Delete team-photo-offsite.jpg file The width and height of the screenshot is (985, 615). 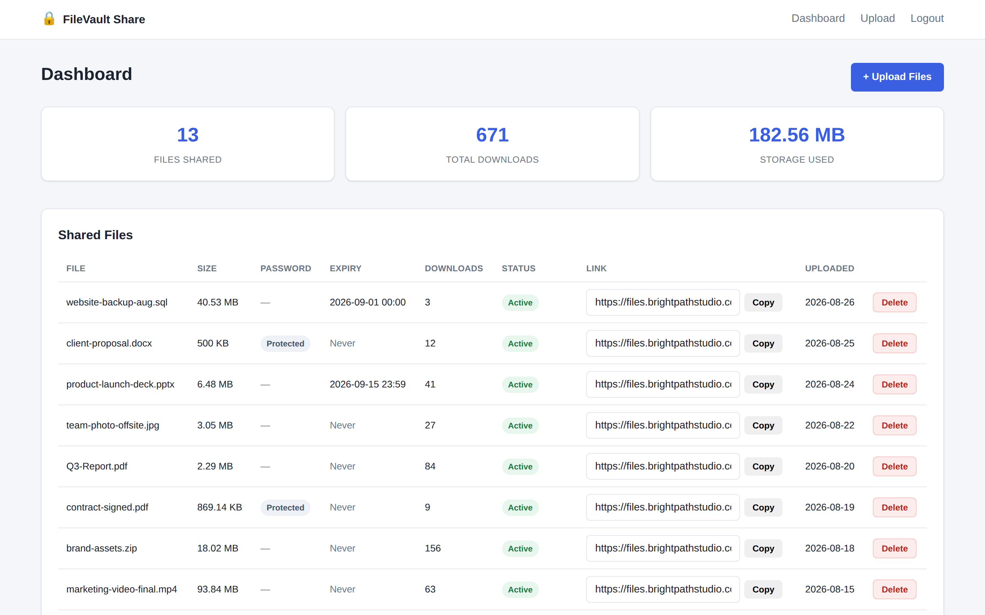[895, 425]
